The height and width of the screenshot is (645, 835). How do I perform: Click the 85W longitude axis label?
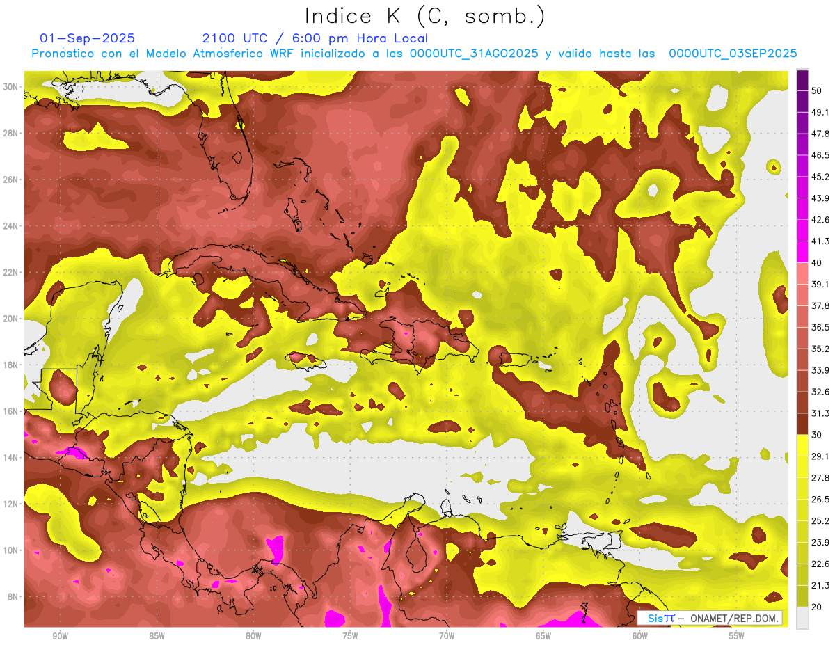[x=157, y=636]
